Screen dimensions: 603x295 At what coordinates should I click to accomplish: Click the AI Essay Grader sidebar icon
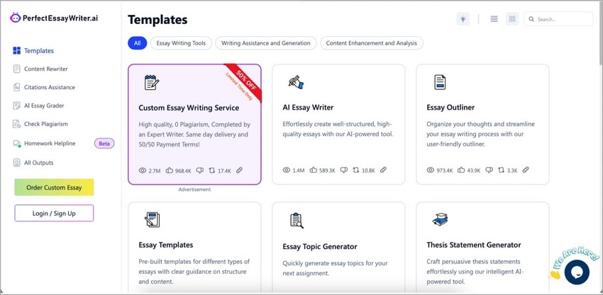click(x=16, y=105)
